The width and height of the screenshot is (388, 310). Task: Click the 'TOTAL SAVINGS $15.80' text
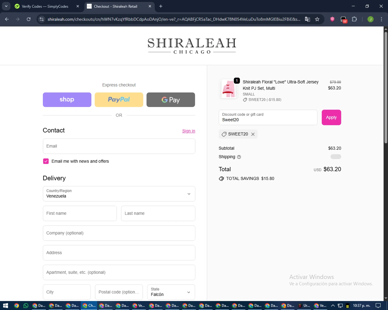[250, 179]
